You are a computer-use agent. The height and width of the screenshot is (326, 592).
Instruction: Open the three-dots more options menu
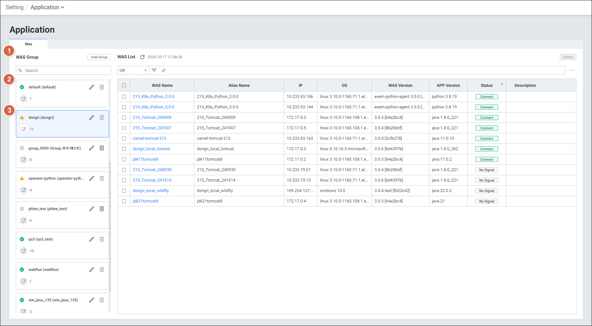click(x=572, y=70)
